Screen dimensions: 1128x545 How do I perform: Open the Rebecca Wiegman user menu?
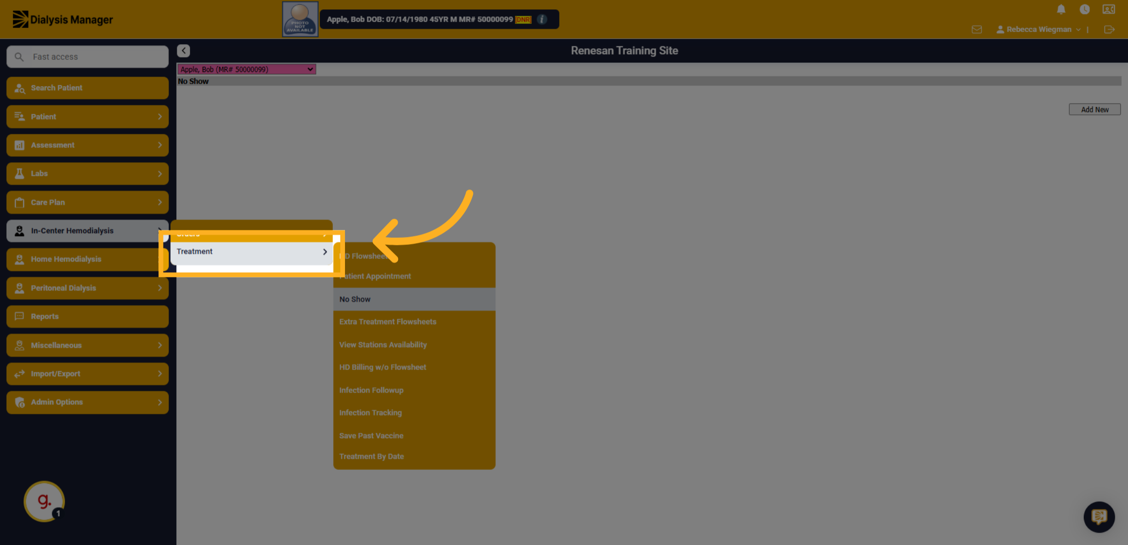[1038, 30]
